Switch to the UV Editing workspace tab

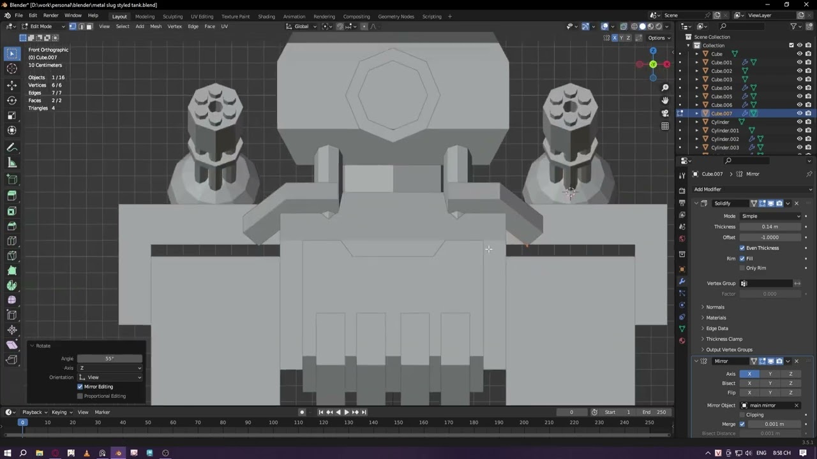(x=202, y=16)
